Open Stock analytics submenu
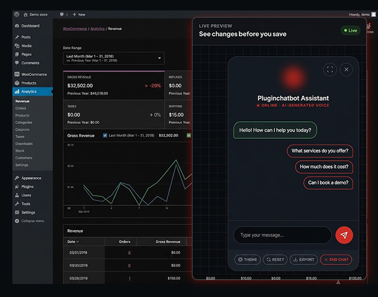Screen dimensions: 378x297 pyautogui.click(x=20, y=151)
